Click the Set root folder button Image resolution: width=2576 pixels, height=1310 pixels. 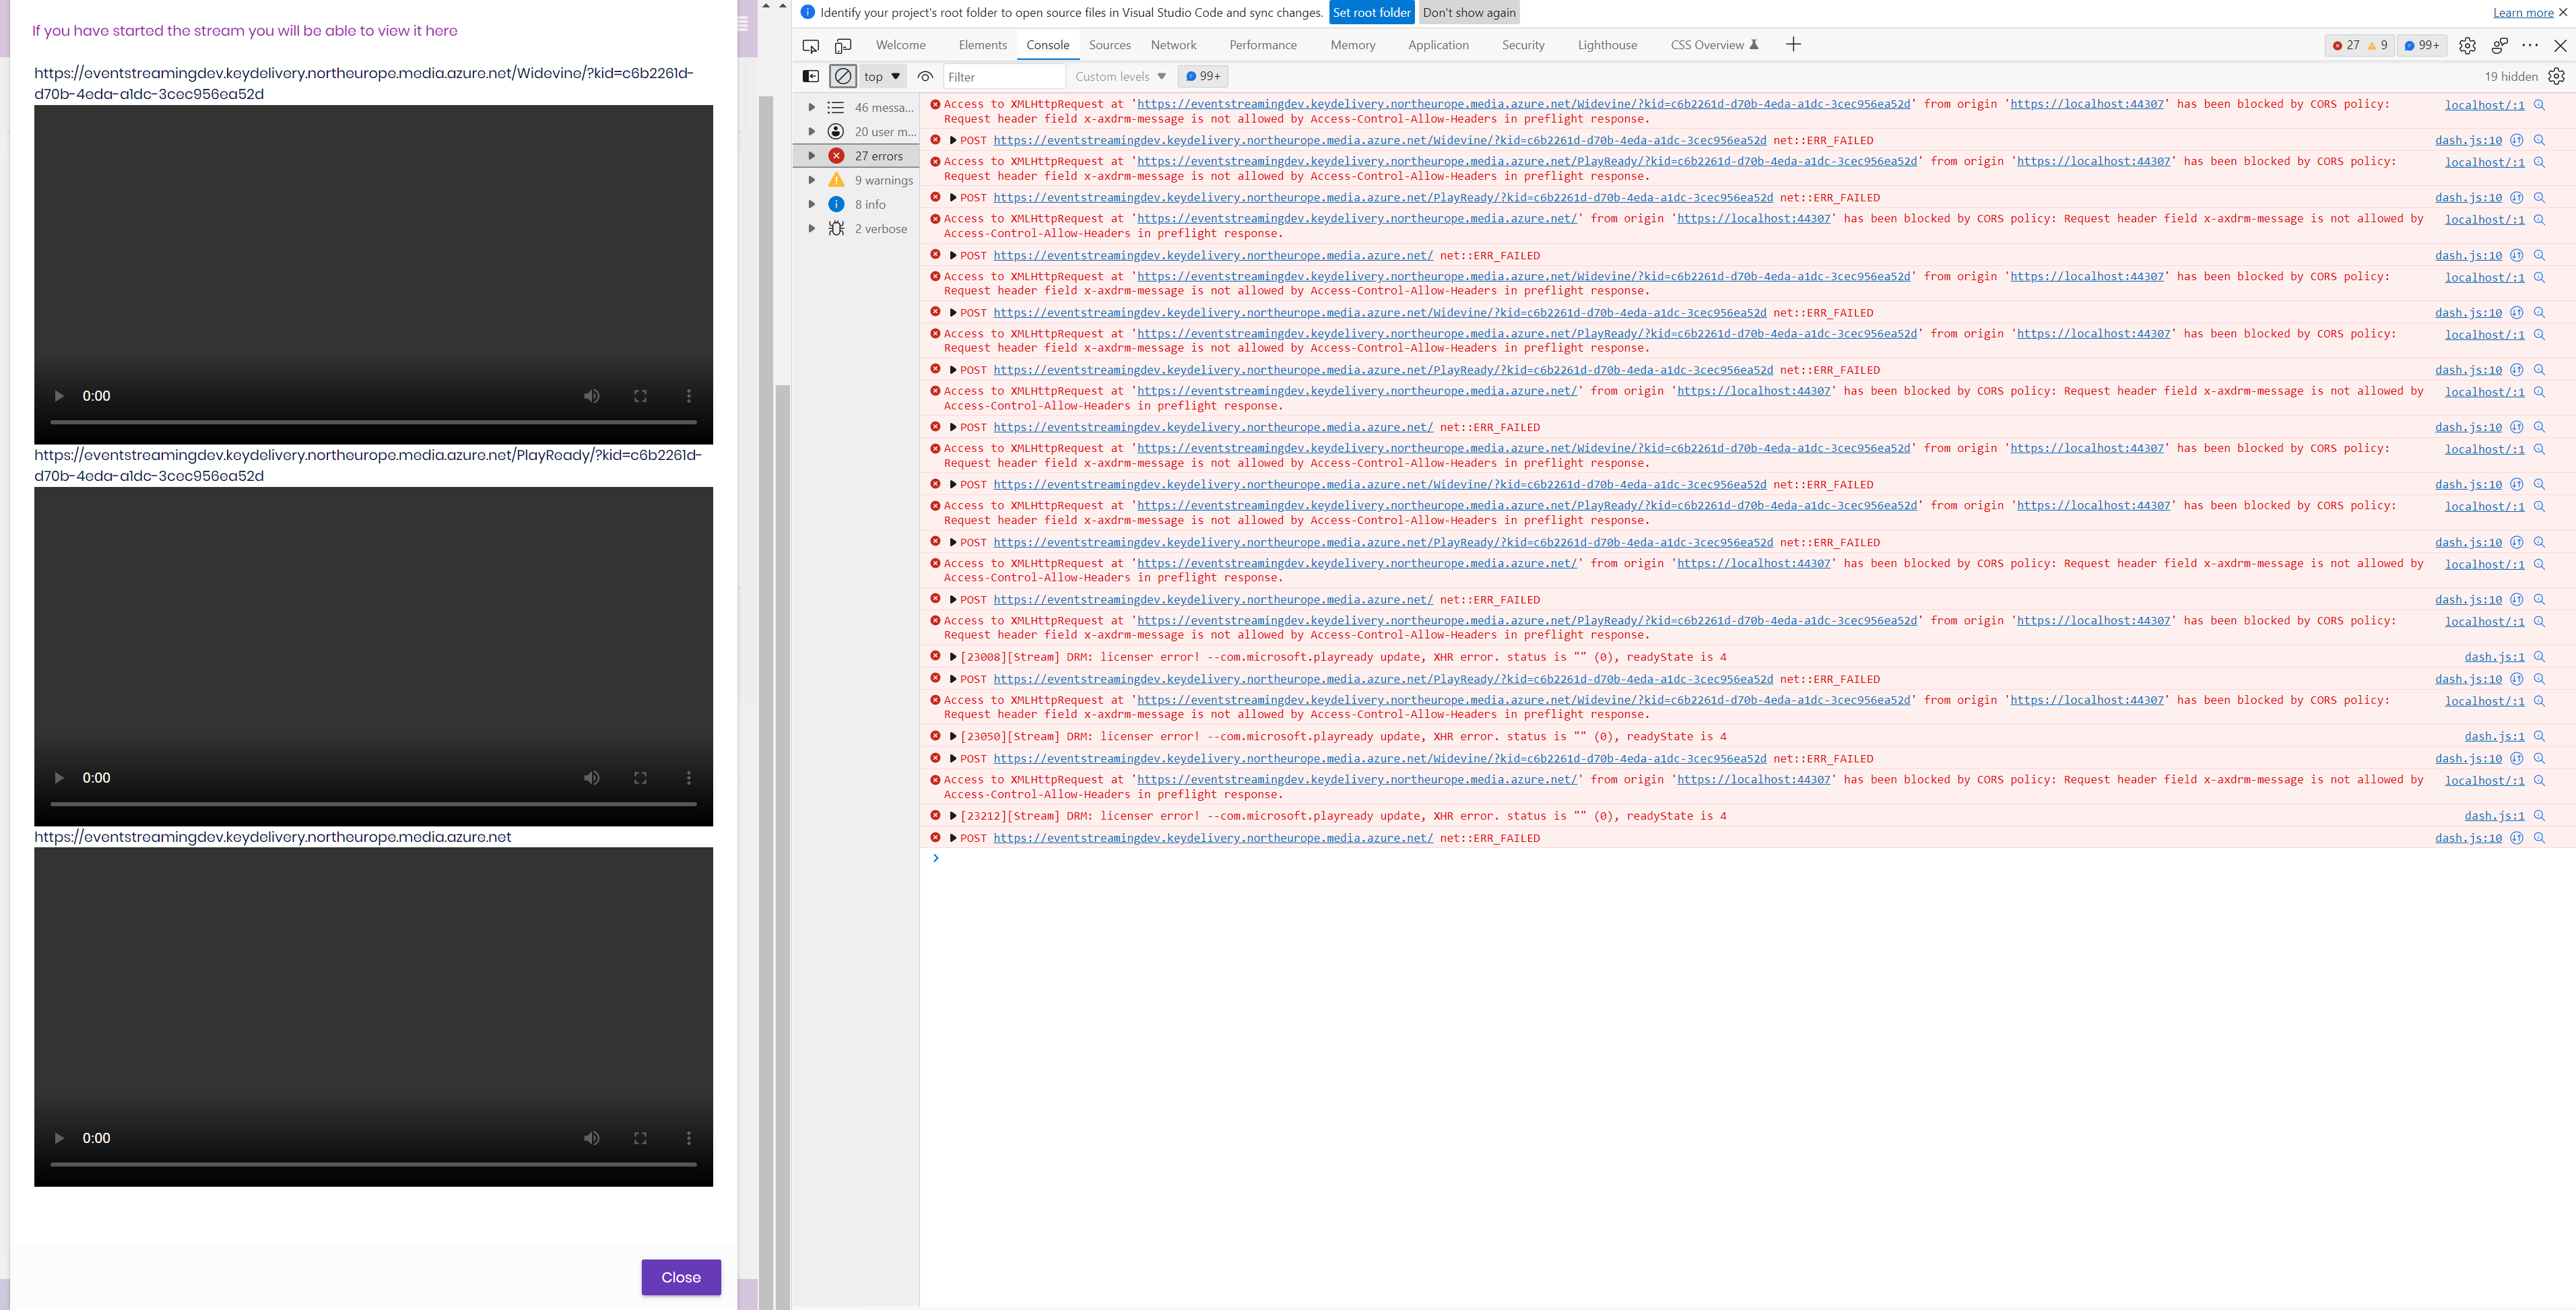(1371, 12)
